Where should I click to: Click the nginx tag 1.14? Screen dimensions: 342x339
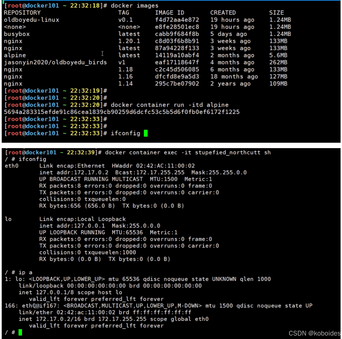pos(125,84)
